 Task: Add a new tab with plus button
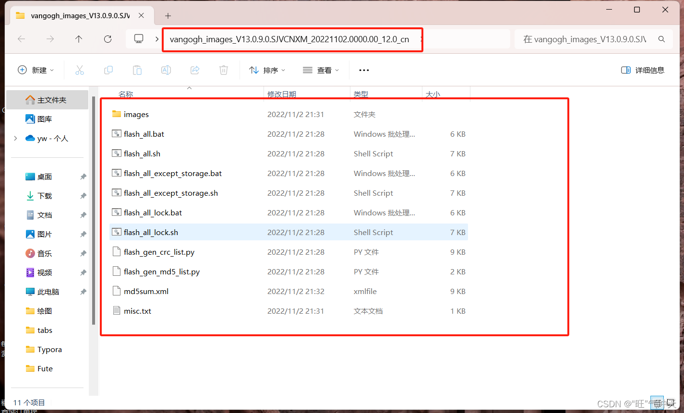(168, 16)
